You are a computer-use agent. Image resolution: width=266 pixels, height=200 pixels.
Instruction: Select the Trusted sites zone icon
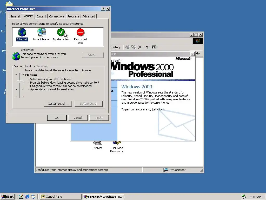coord(61,33)
